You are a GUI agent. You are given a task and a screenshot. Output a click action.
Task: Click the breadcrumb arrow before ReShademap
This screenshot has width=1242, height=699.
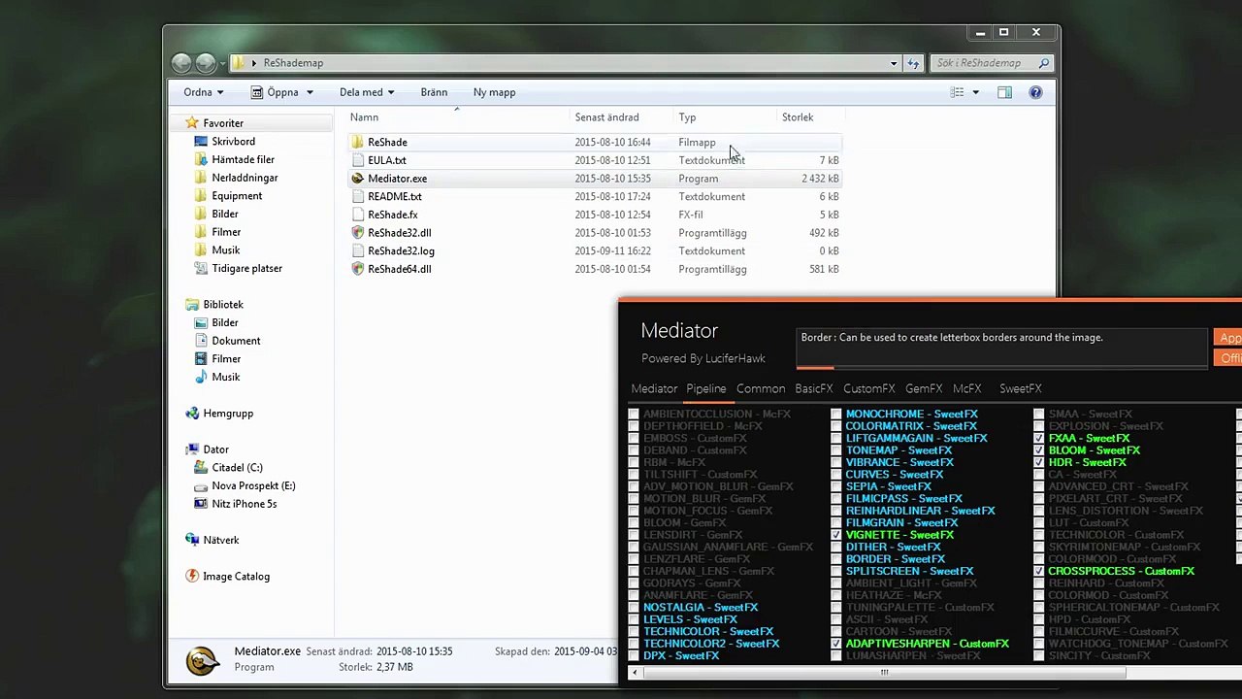tap(253, 63)
